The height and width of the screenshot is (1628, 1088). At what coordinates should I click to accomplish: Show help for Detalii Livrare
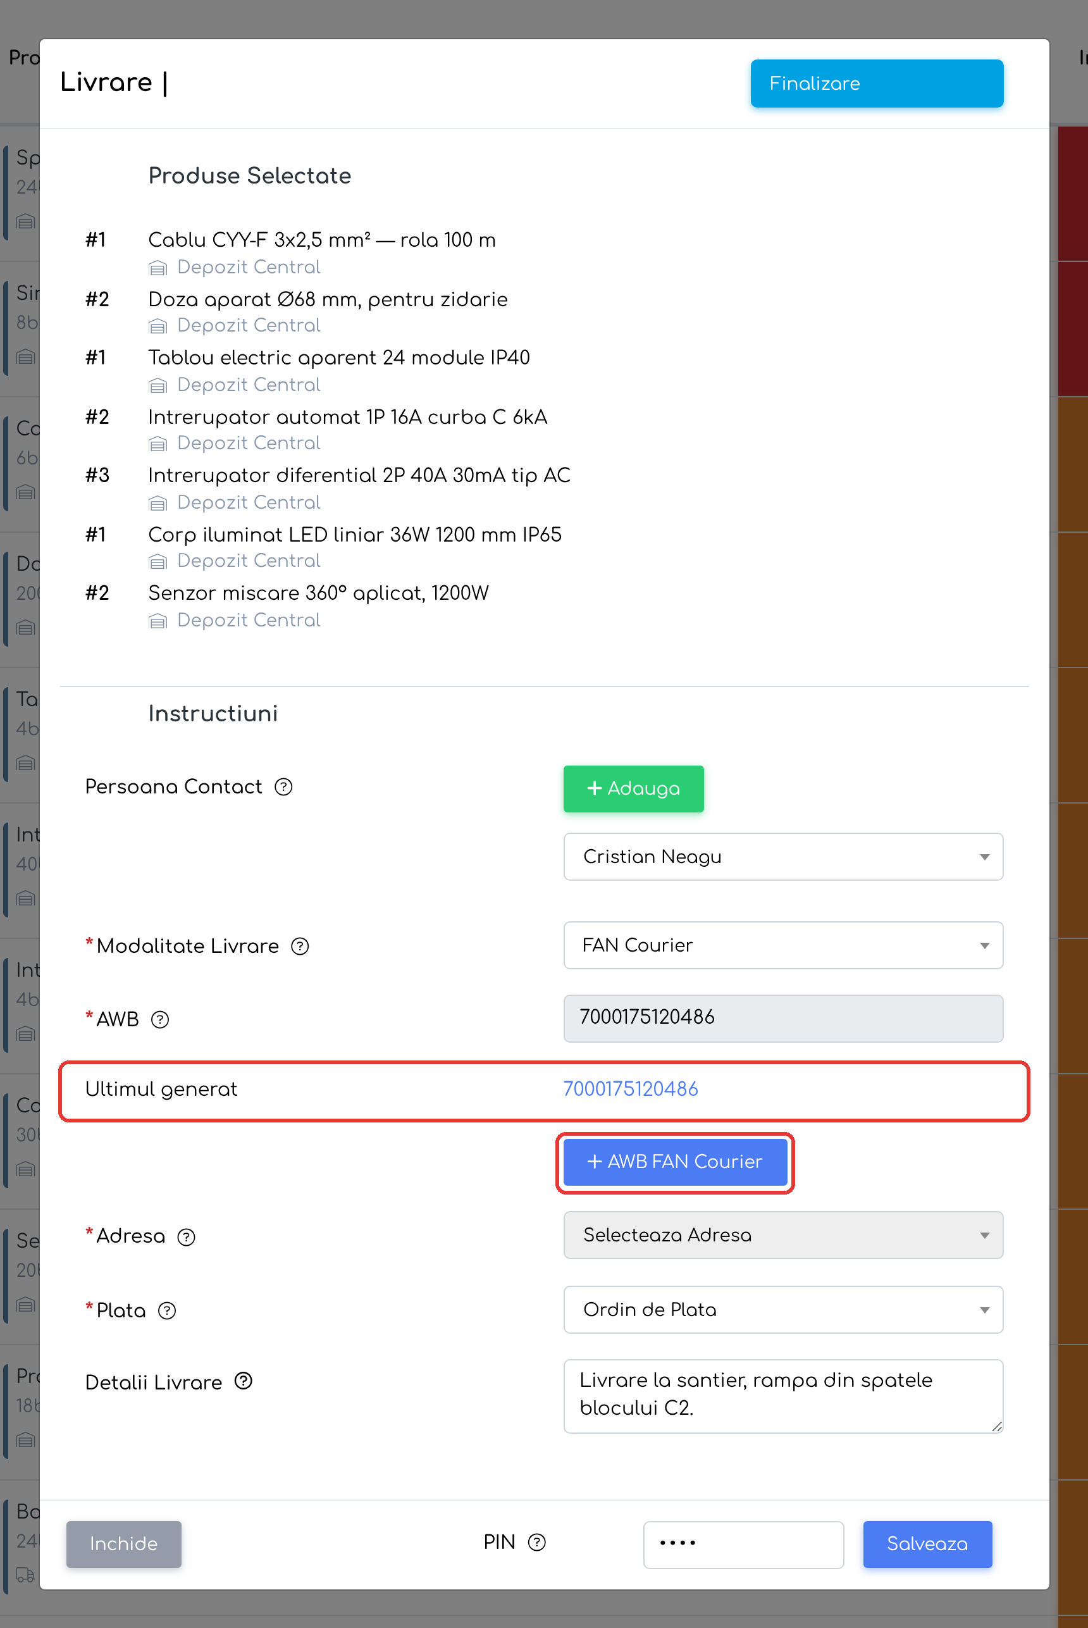(244, 1381)
